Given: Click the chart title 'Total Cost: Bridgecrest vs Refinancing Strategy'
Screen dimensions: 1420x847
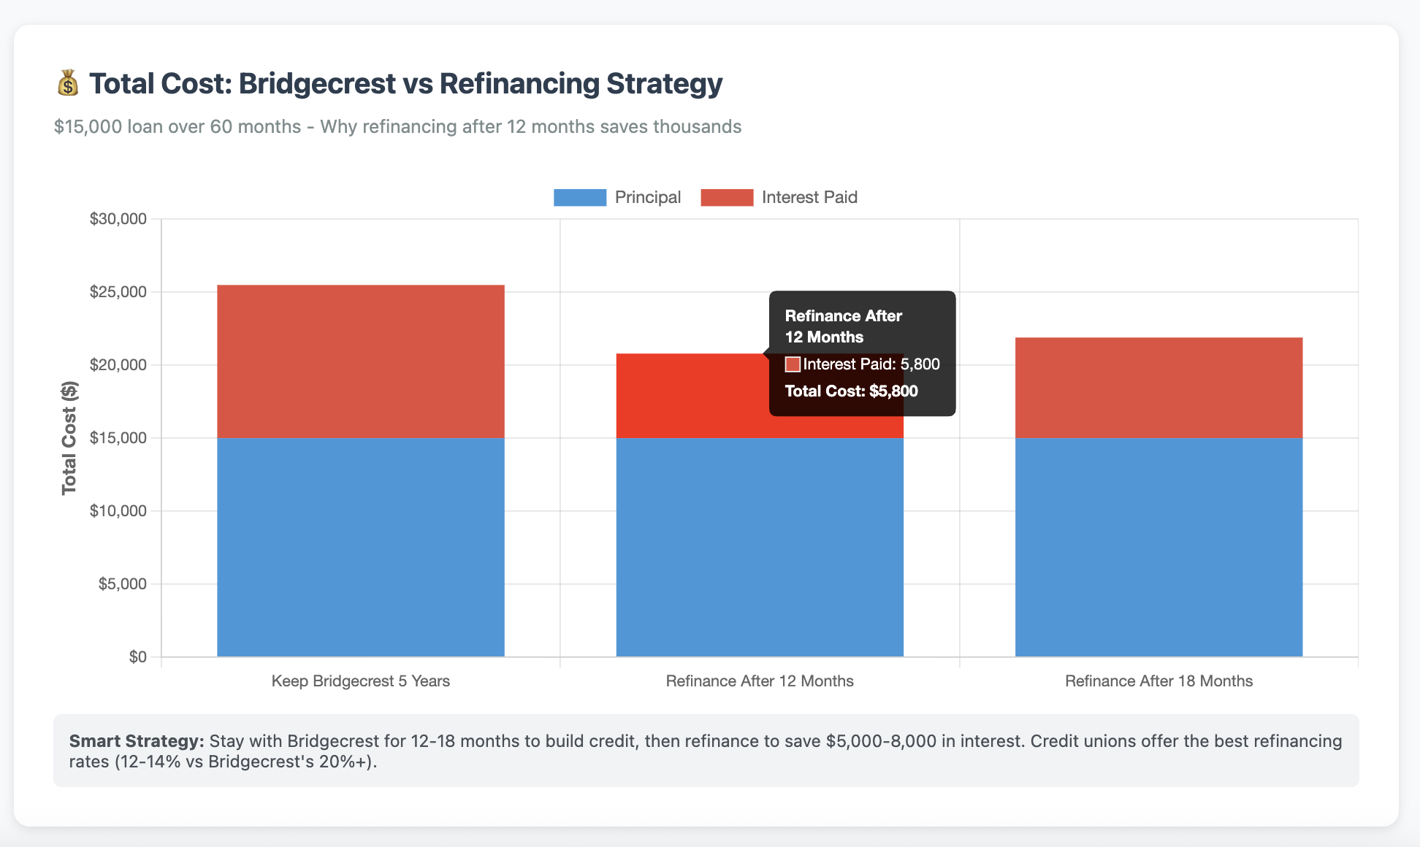Looking at the screenshot, I should click(x=406, y=83).
